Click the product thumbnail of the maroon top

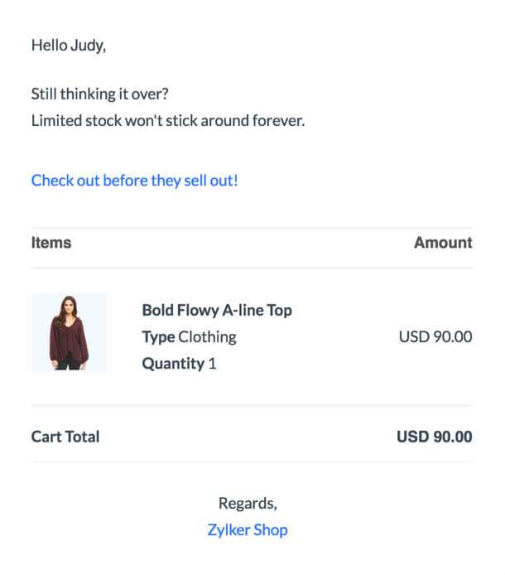point(69,332)
